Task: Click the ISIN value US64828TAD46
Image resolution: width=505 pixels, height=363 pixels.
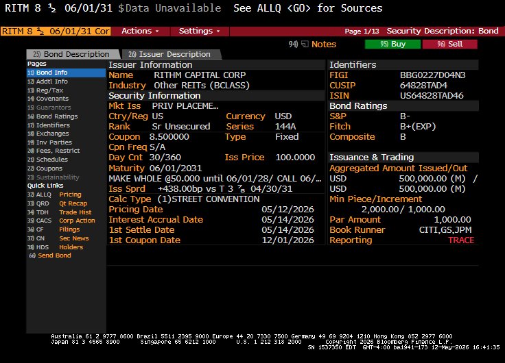Action: click(432, 95)
